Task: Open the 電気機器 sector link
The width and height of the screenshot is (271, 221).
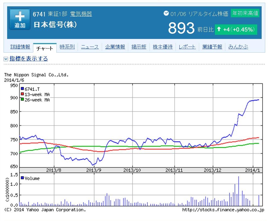Action: coord(81,14)
